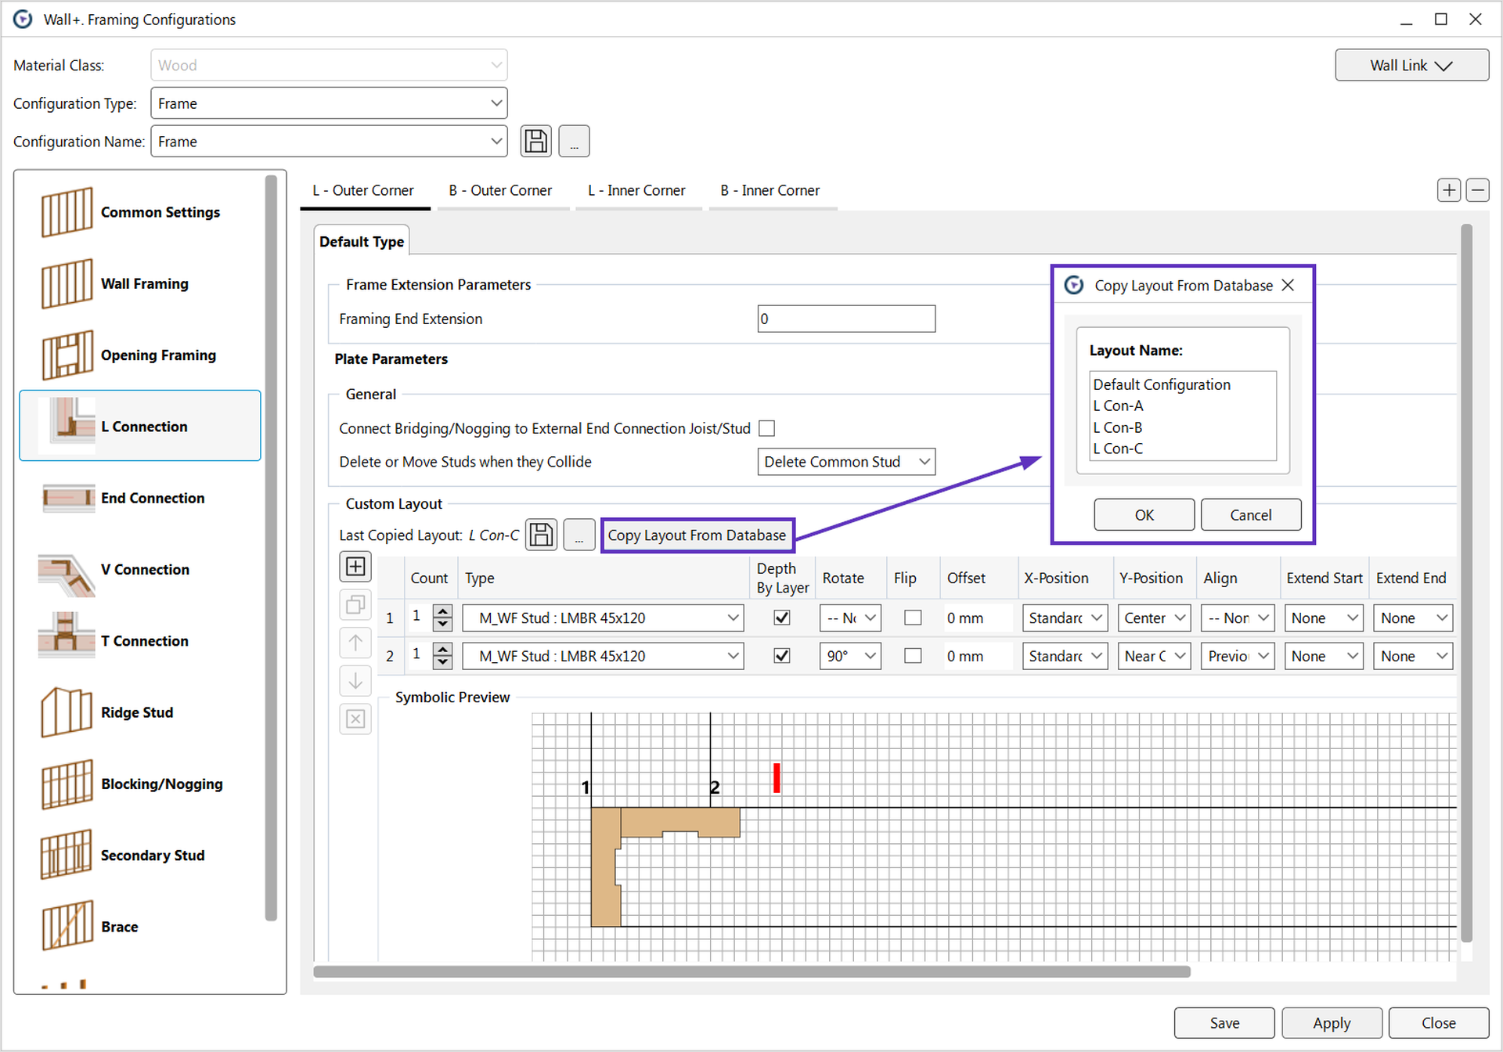
Task: Open the Opening Framing settings
Action: click(158, 355)
